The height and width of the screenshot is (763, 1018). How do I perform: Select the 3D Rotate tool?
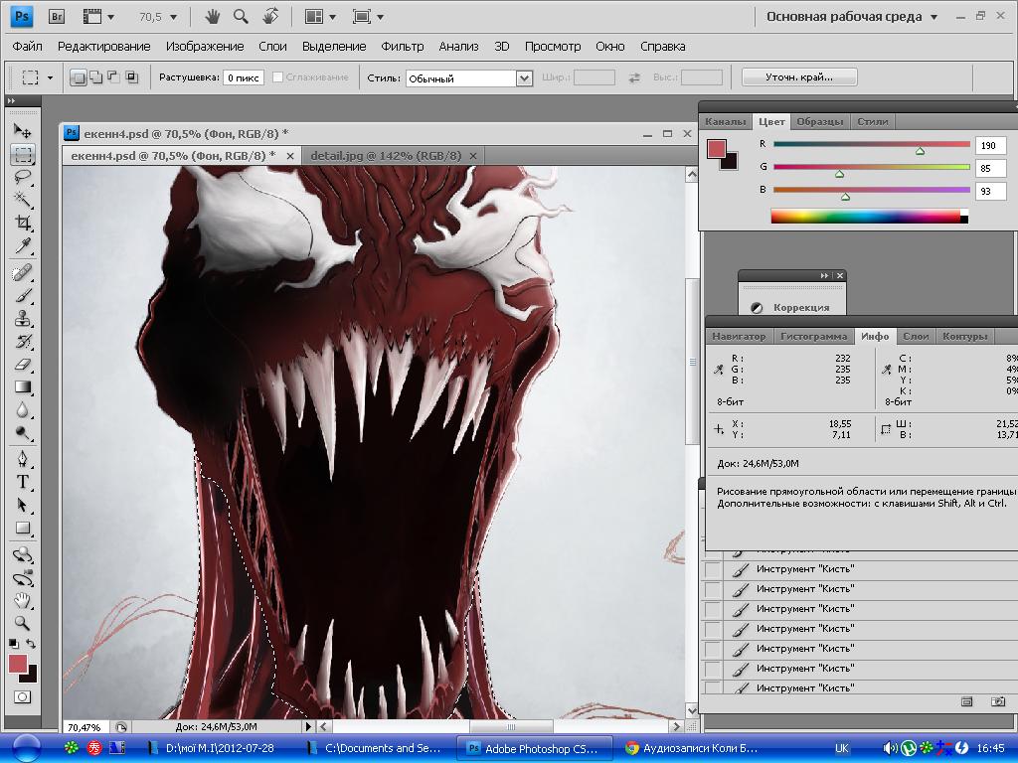23,554
